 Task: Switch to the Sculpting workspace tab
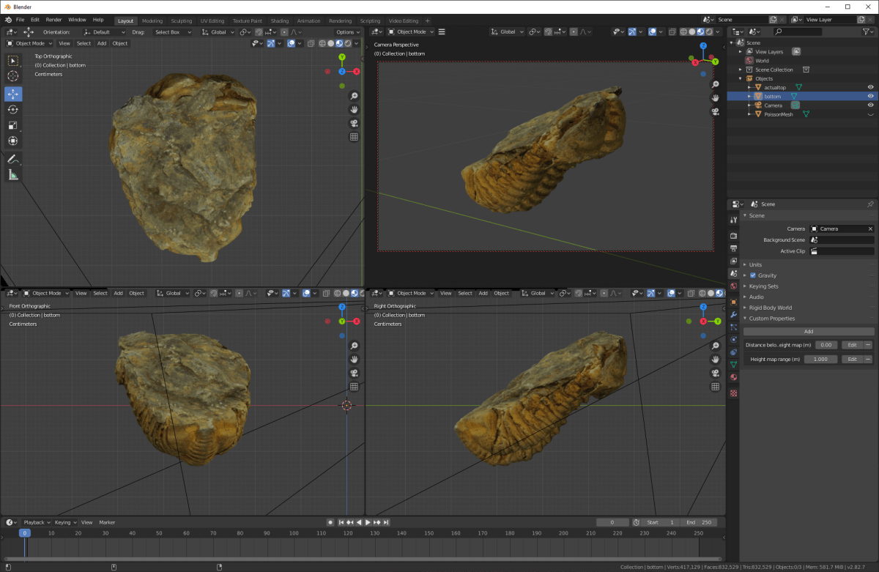181,21
